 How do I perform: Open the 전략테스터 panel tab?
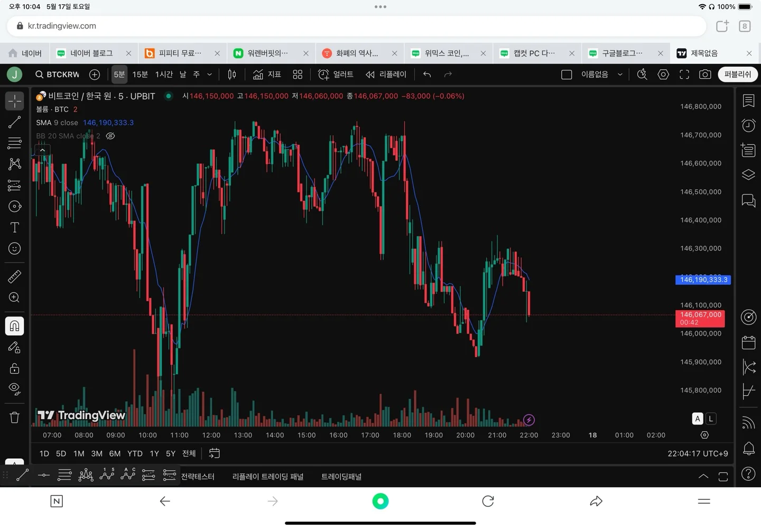(198, 477)
